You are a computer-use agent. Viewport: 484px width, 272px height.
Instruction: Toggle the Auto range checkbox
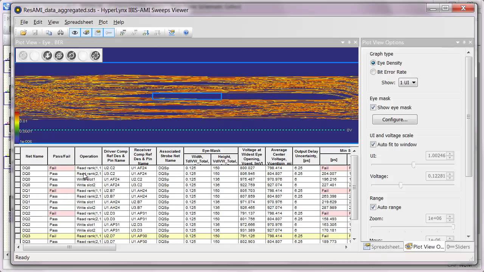tap(373, 207)
